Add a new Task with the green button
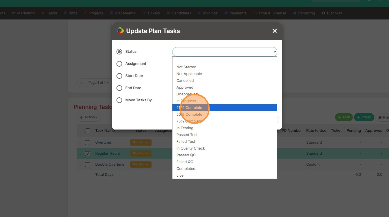This screenshot has width=389, height=217. [344, 117]
